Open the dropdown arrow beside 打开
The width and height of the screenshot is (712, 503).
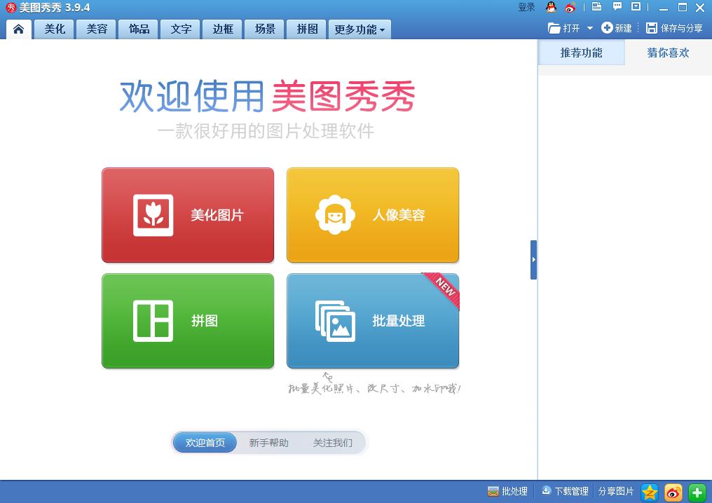point(591,29)
